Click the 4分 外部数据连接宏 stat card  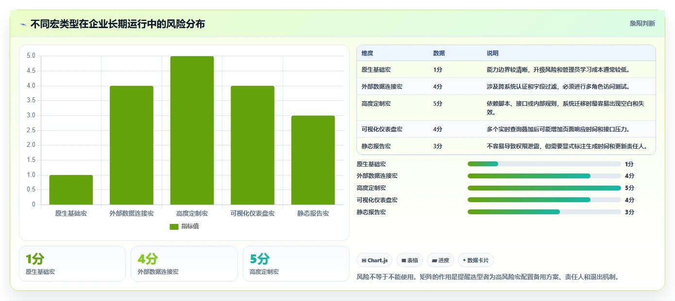[x=184, y=264]
